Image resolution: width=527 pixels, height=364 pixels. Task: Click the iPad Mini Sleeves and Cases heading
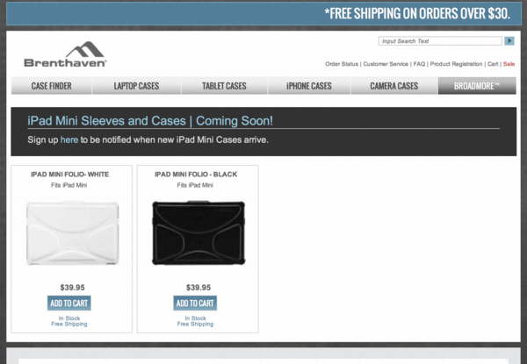click(x=150, y=121)
